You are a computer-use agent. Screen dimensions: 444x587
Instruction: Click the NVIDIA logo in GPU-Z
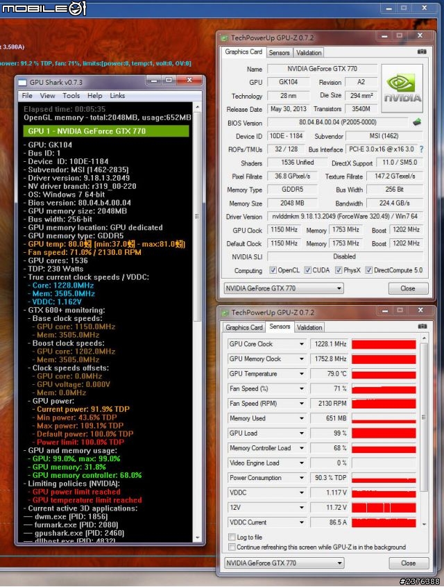tap(402, 88)
